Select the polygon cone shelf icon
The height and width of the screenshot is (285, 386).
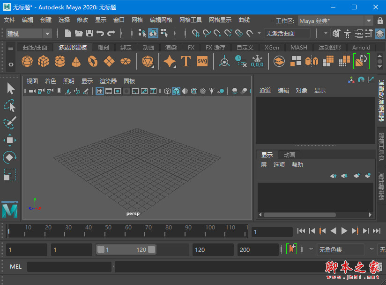coord(76,62)
